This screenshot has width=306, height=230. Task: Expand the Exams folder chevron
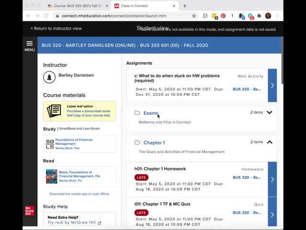coord(269,113)
